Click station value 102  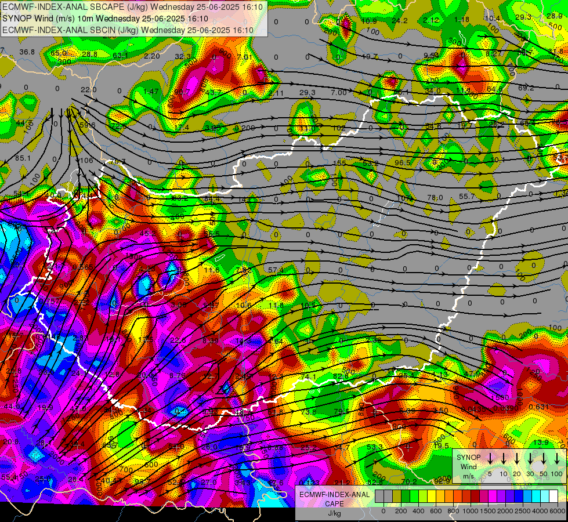(x=339, y=128)
